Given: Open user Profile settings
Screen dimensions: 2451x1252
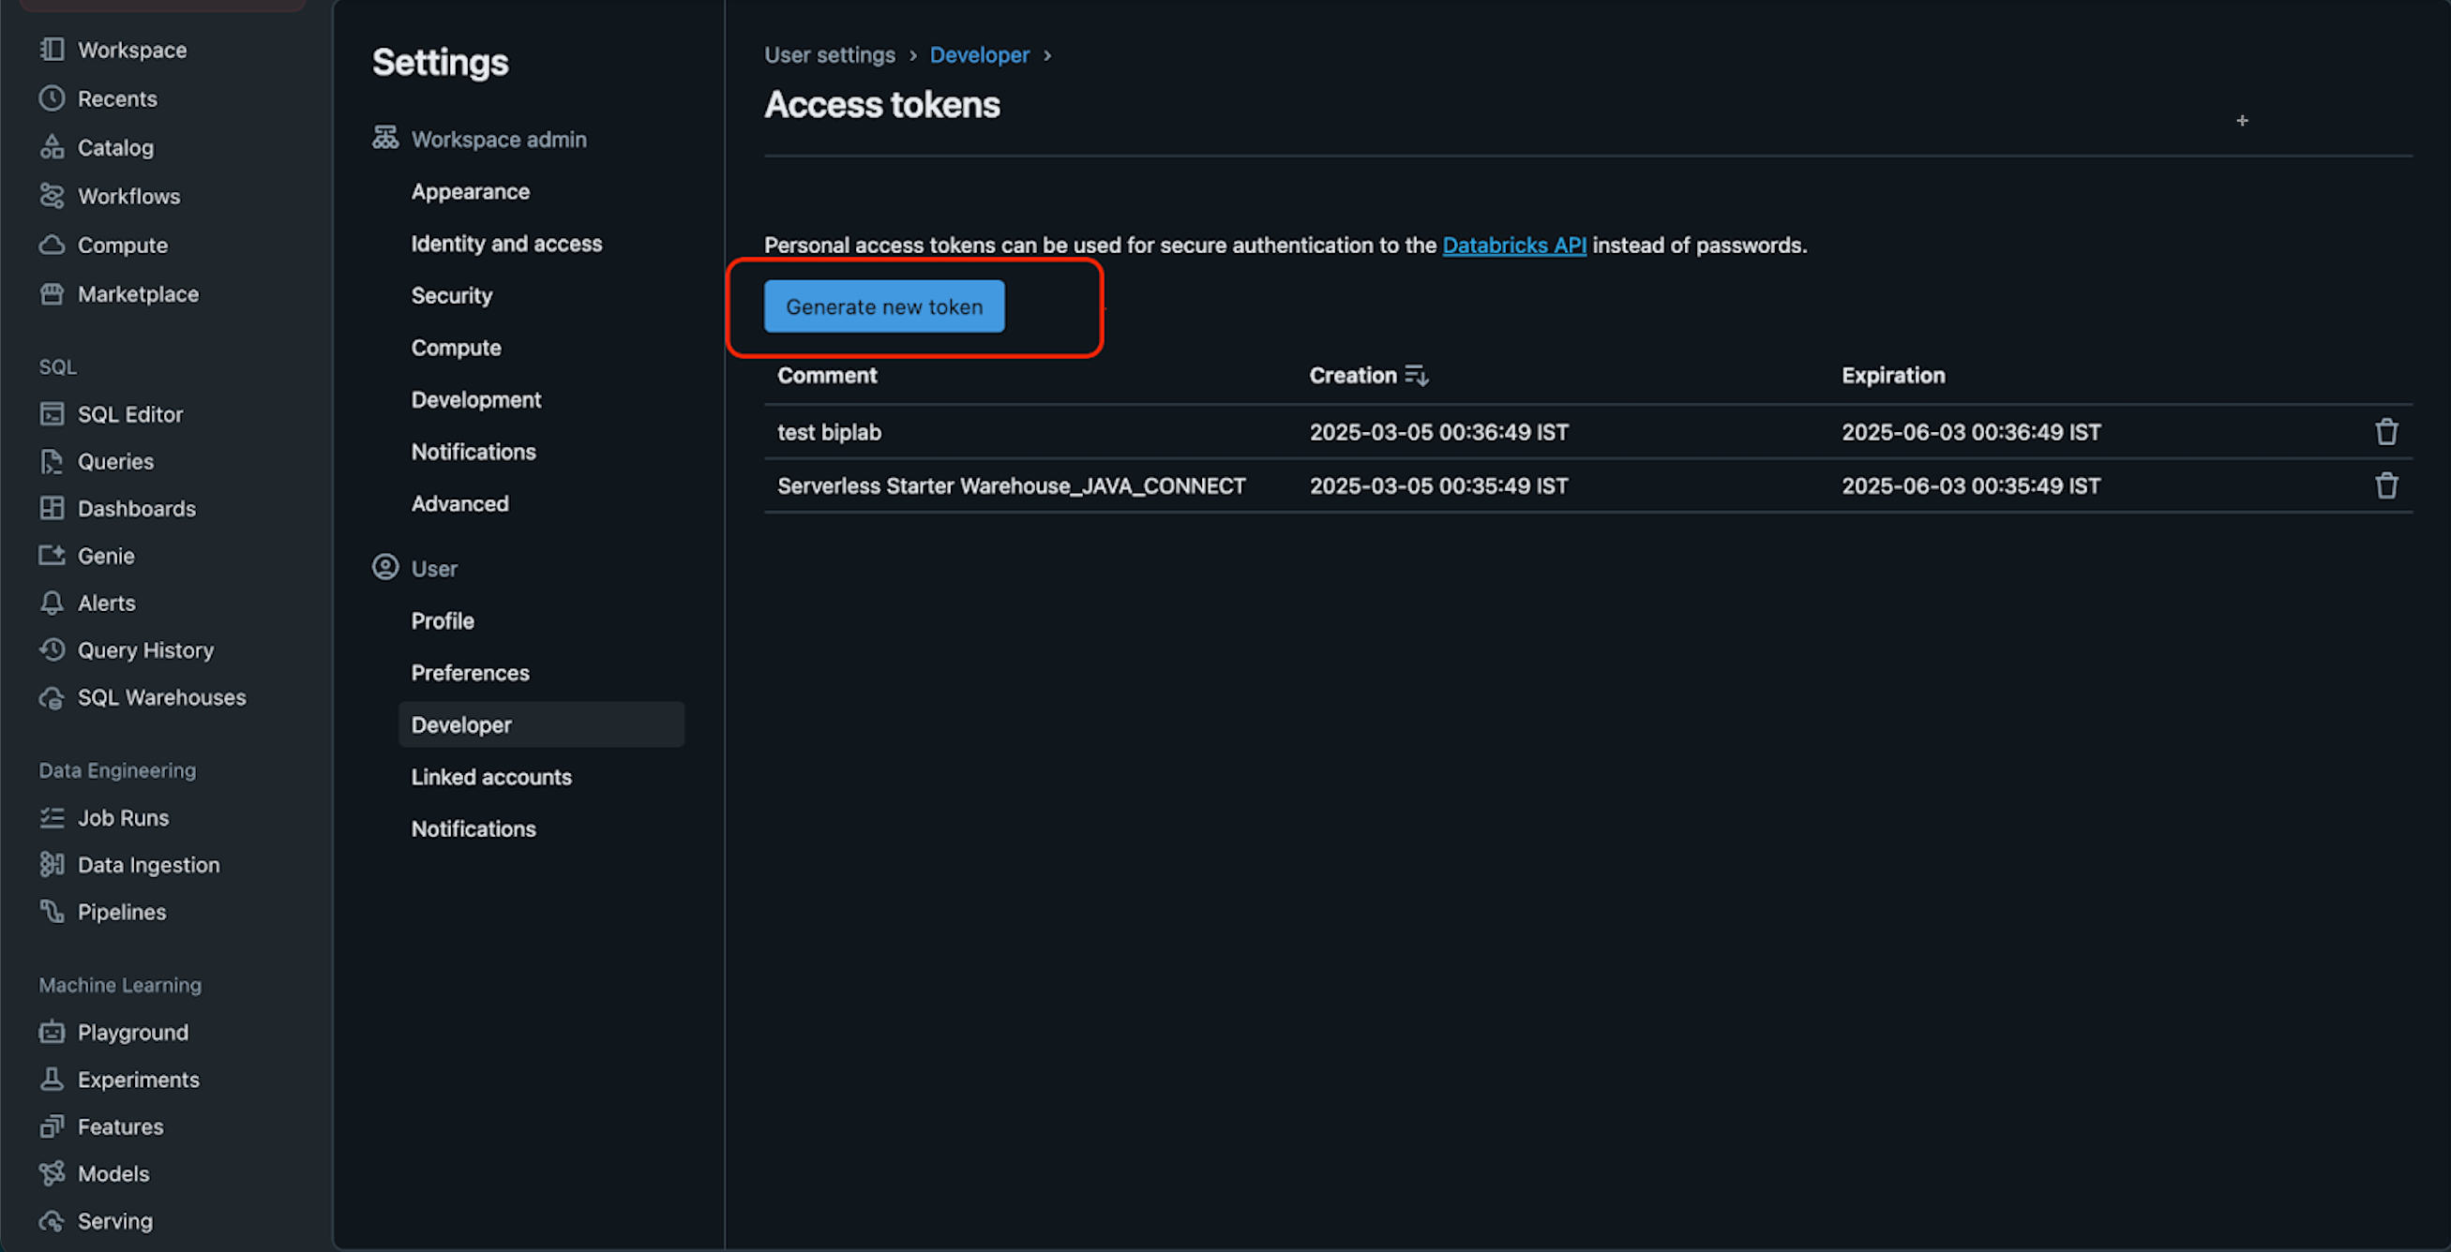Looking at the screenshot, I should (x=443, y=620).
